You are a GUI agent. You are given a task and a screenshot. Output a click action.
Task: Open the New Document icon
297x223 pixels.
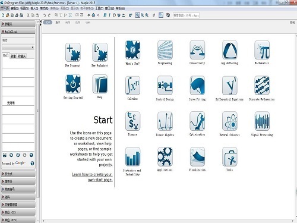pyautogui.click(x=73, y=52)
